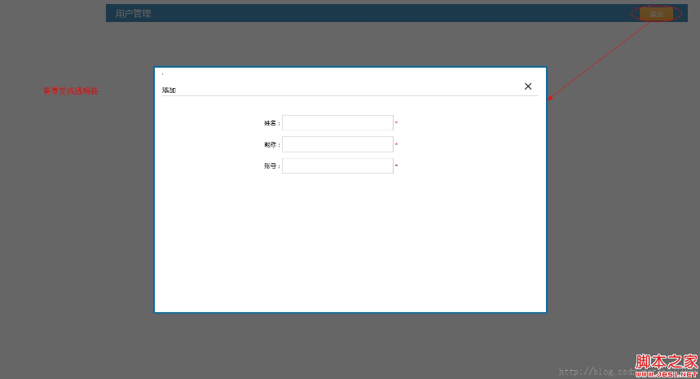Click into the 姓名 input field
Viewport: 700px width, 379px height.
click(337, 123)
